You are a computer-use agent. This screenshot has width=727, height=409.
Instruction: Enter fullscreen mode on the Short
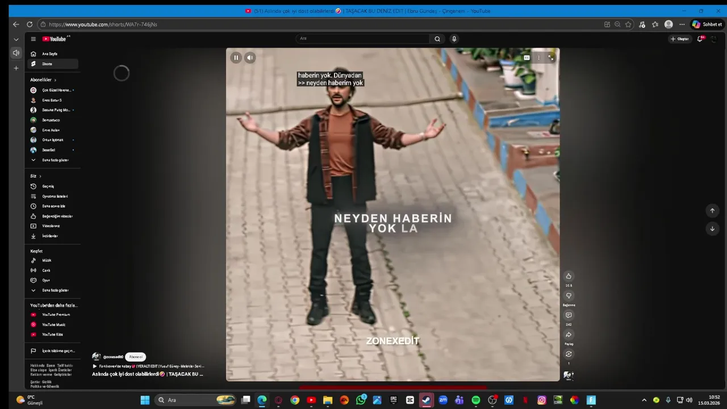click(551, 57)
